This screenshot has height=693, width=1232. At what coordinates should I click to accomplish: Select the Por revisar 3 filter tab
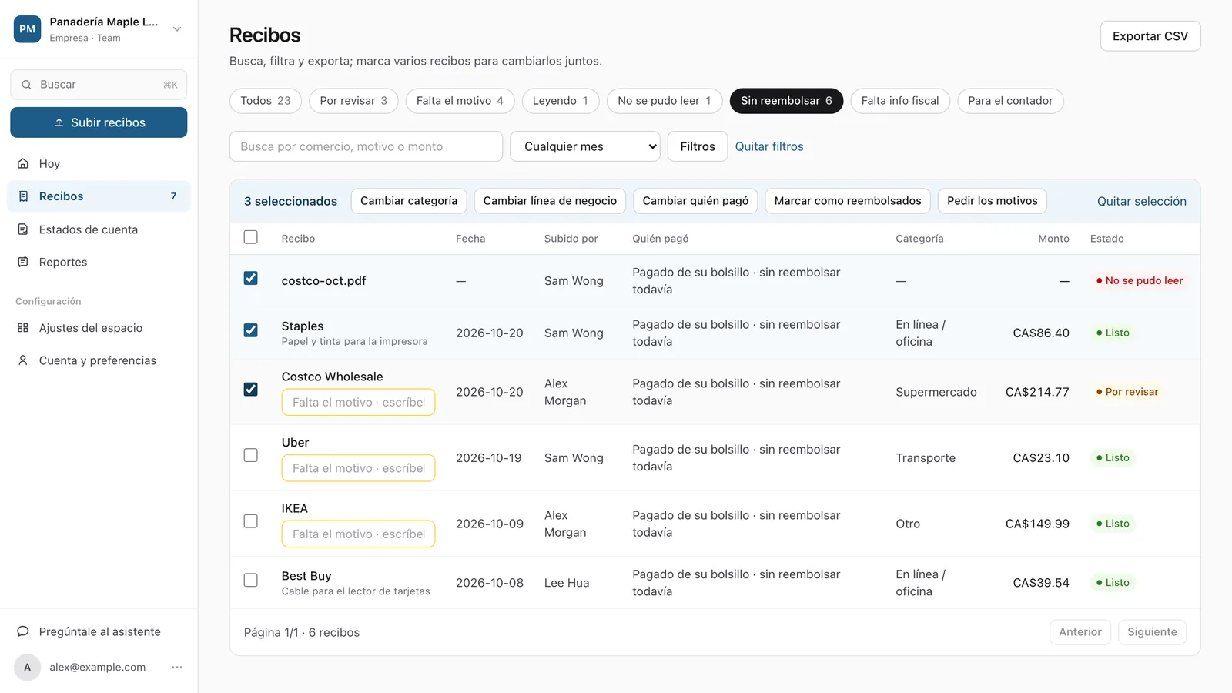tap(353, 101)
